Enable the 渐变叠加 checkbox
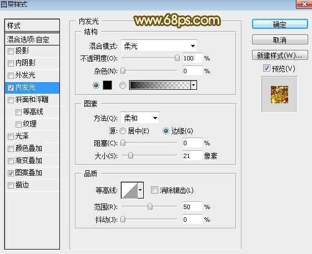312x254 pixels. [x=11, y=161]
